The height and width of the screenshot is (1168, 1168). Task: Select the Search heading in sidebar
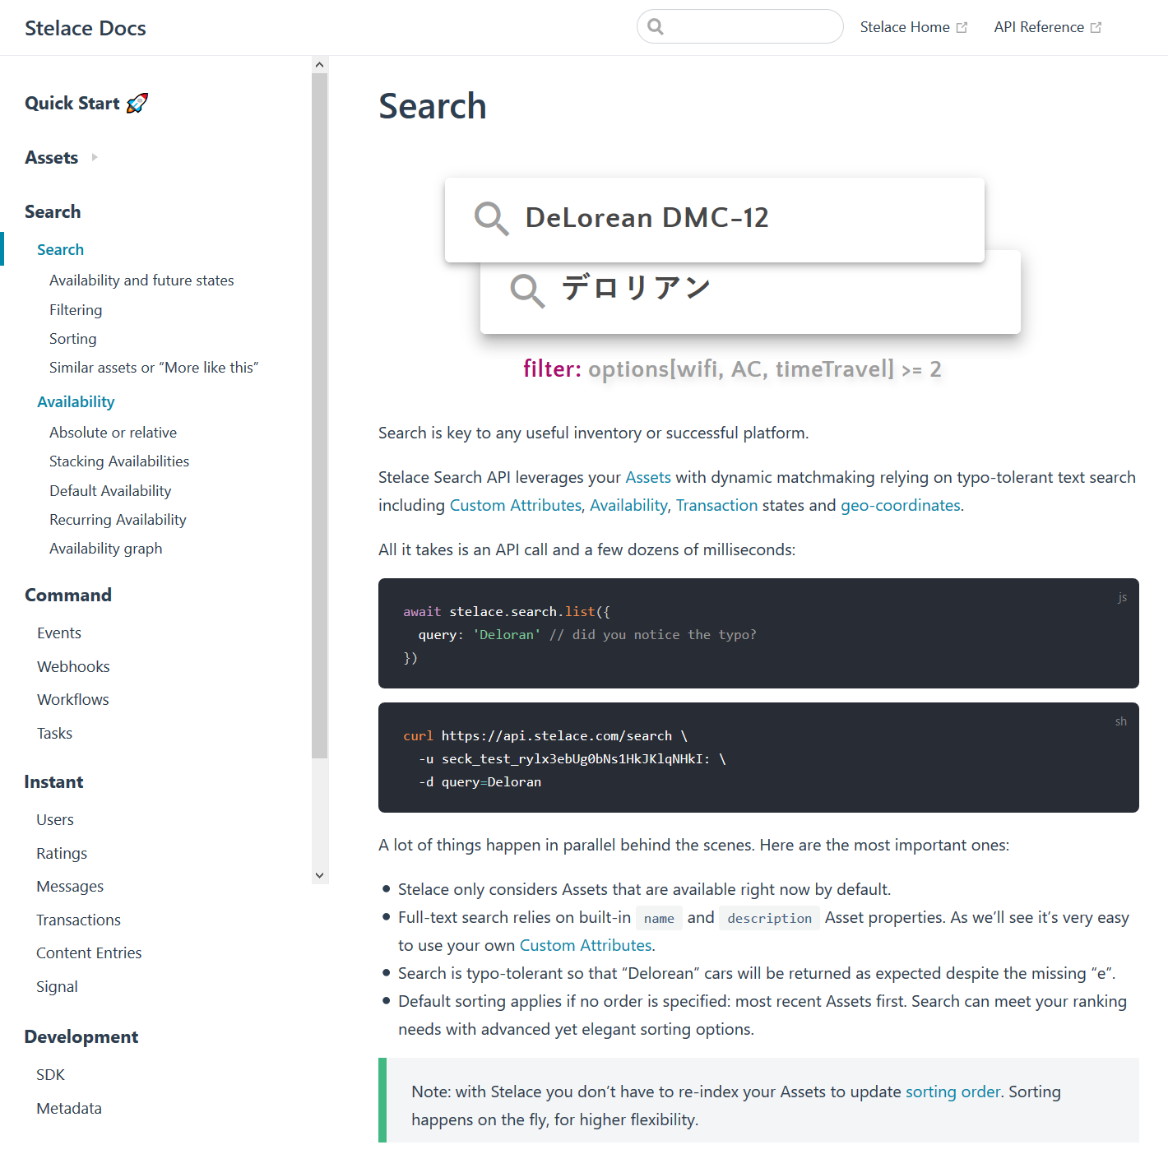53,211
